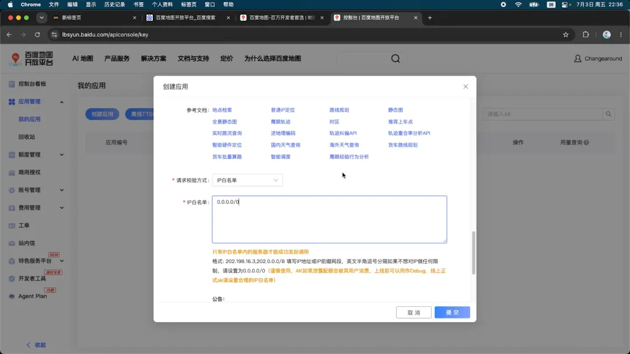The height and width of the screenshot is (354, 630).
Task: Click the blue 创建应用 button behind dialog
Action: pos(102,114)
